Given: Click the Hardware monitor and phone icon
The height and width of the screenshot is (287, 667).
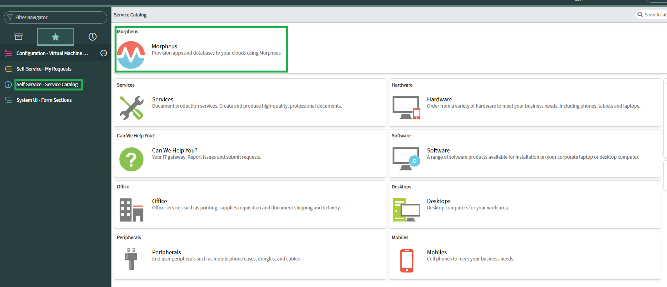Looking at the screenshot, I should pos(406,108).
